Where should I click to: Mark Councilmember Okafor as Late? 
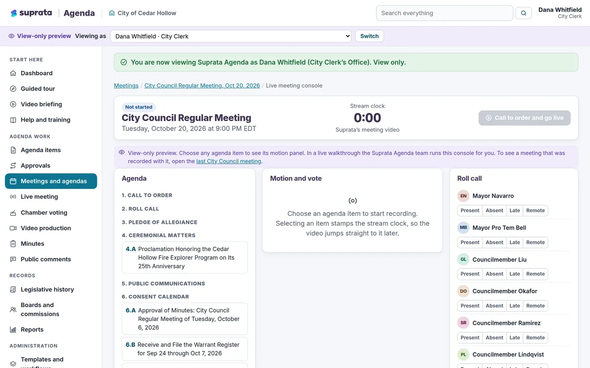(514, 306)
